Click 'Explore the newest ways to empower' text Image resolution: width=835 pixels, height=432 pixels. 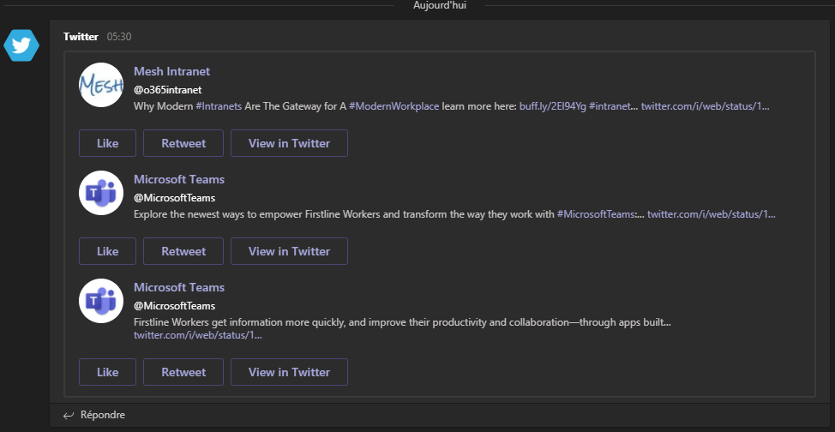tap(218, 214)
